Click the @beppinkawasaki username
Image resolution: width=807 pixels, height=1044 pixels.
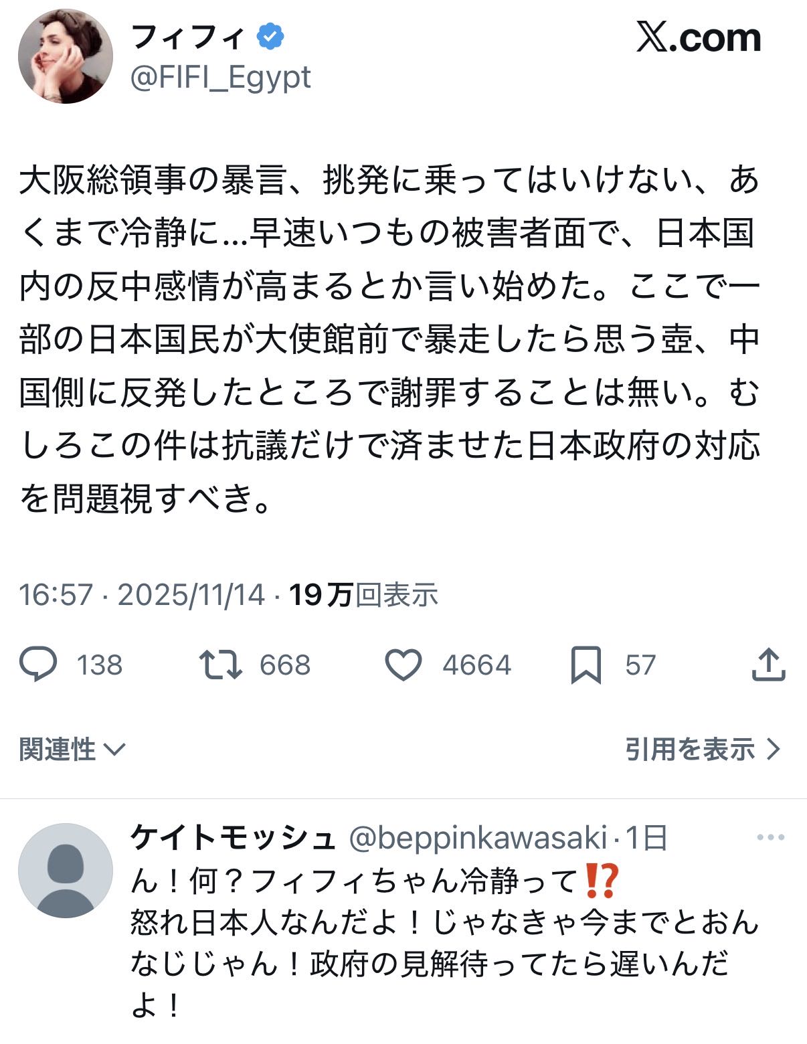tap(478, 838)
